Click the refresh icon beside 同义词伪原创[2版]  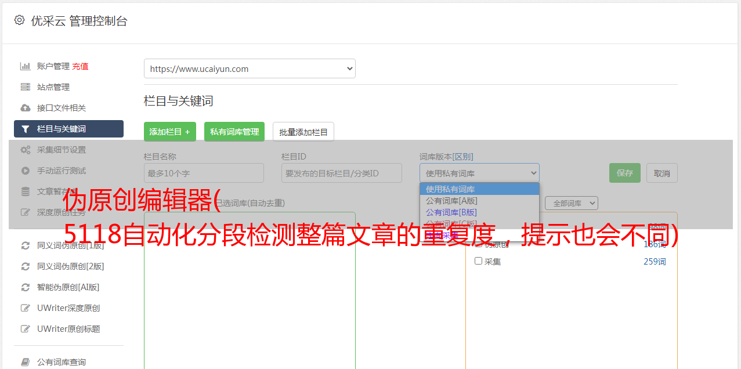pos(26,266)
